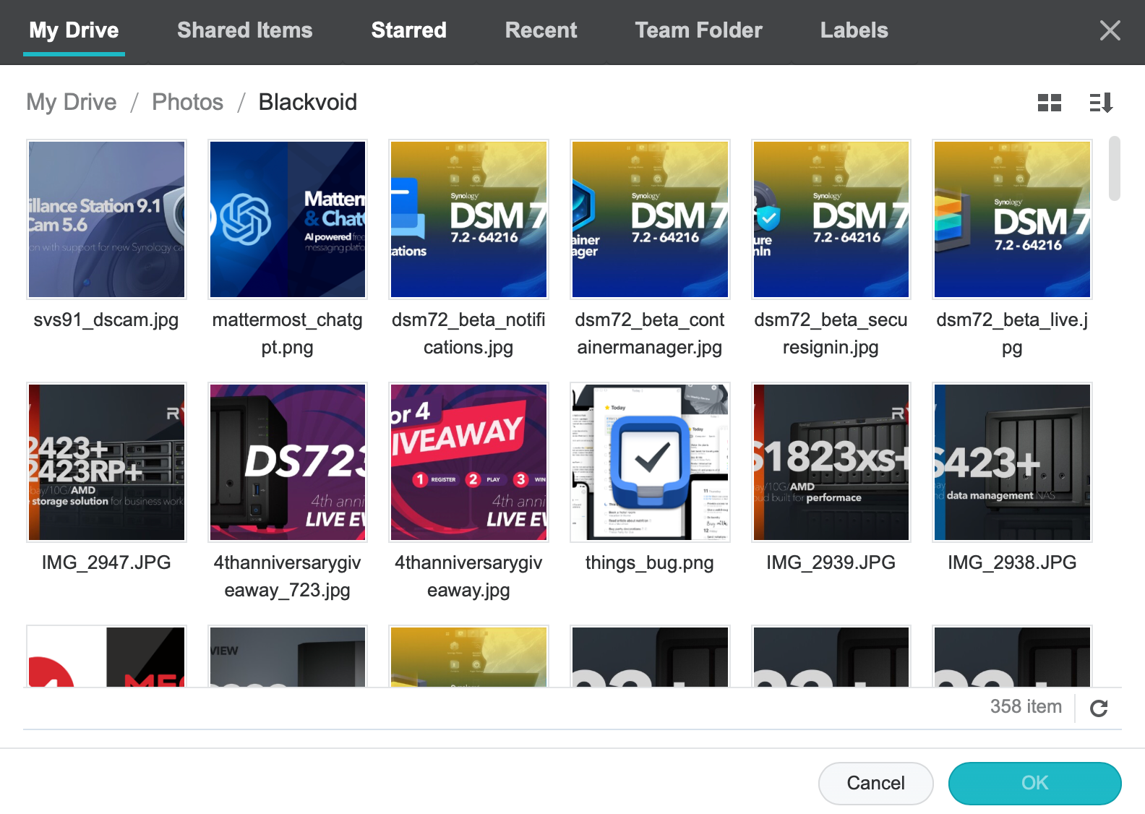Select the dsm72_beta_live.jpg thumbnail

tap(1012, 219)
